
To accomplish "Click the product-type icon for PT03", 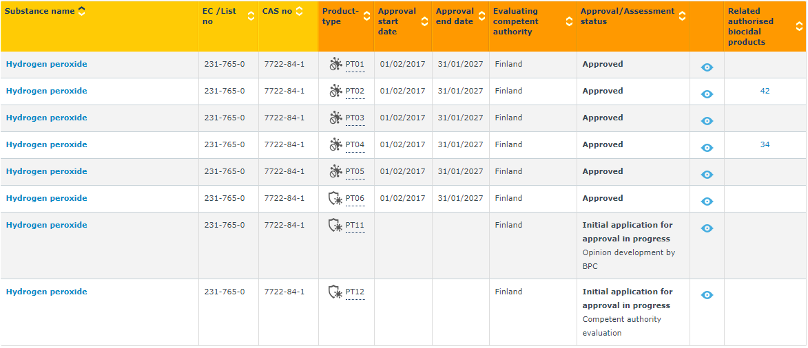I will 335,118.
